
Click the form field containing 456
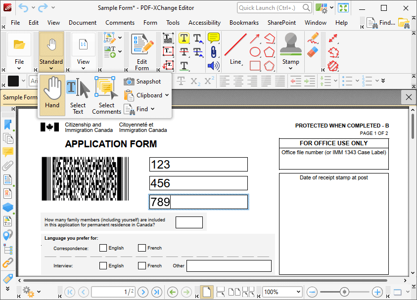tap(198, 183)
